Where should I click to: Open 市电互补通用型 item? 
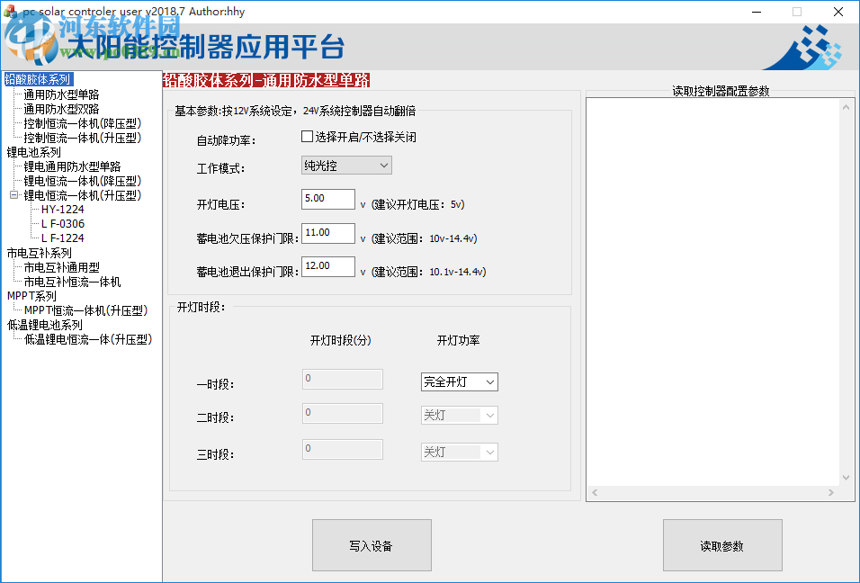[61, 267]
